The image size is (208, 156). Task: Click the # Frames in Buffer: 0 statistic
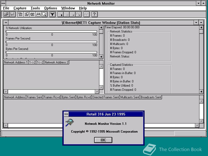coord(123,73)
